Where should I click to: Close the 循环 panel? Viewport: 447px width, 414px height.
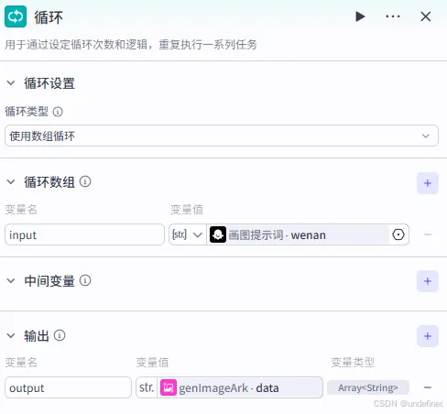pyautogui.click(x=426, y=16)
